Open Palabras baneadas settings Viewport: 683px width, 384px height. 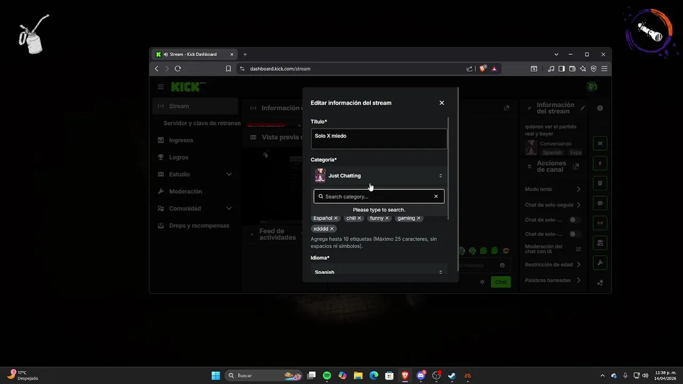tap(553, 281)
